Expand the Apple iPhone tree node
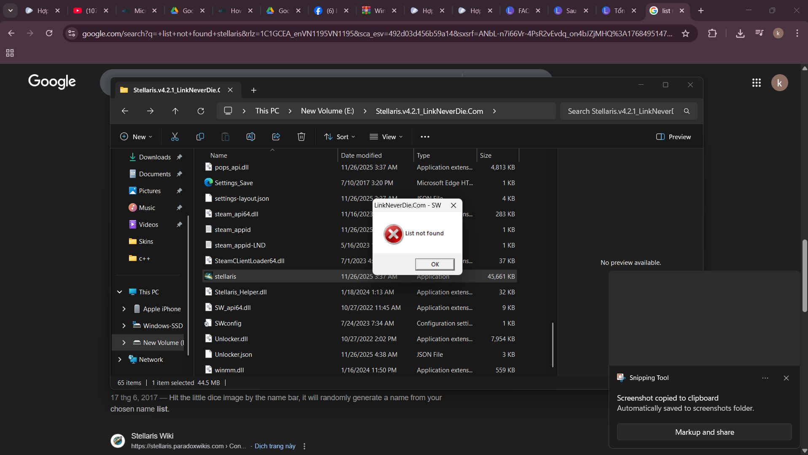The image size is (808, 455). [124, 309]
